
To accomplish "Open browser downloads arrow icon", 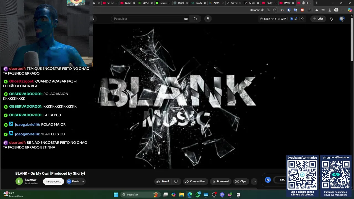I will coord(329,10).
